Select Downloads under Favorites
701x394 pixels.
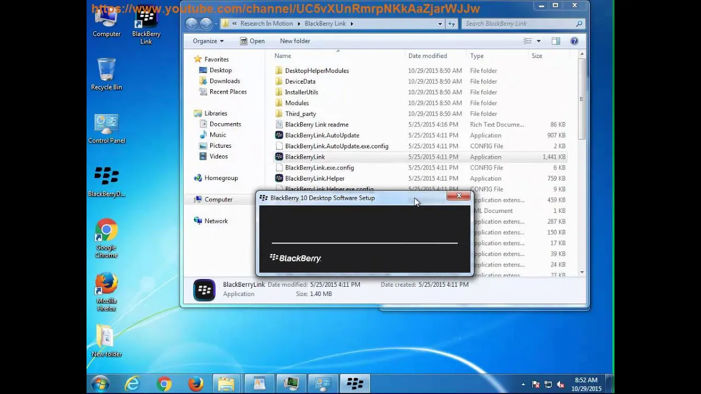click(225, 81)
